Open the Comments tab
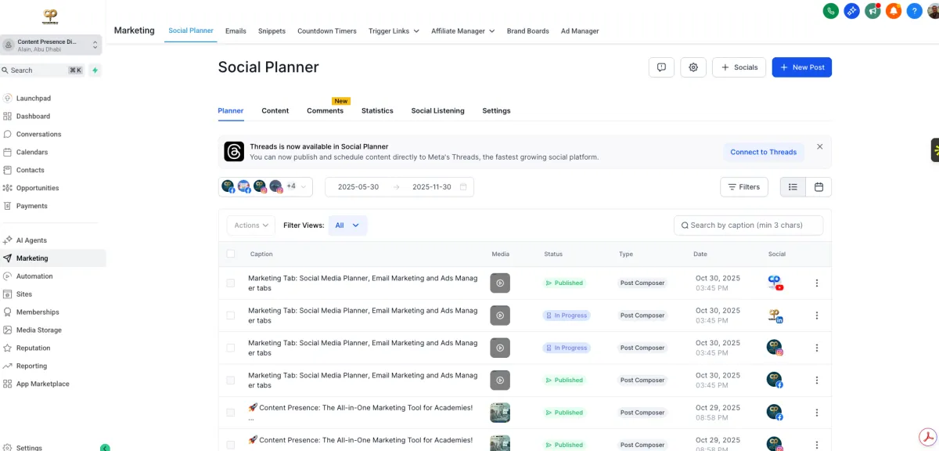The width and height of the screenshot is (939, 451). (x=325, y=111)
